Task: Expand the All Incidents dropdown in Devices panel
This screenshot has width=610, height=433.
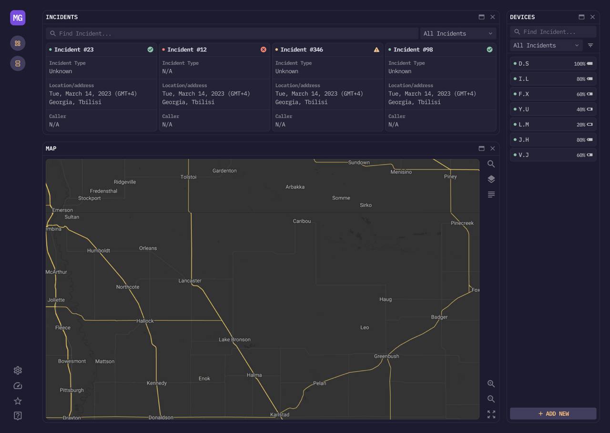Action: [x=546, y=46]
